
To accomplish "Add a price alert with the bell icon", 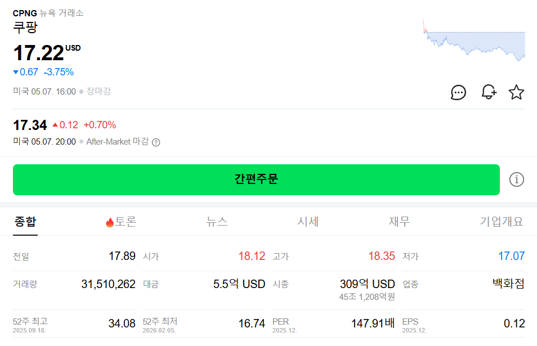I will [489, 92].
